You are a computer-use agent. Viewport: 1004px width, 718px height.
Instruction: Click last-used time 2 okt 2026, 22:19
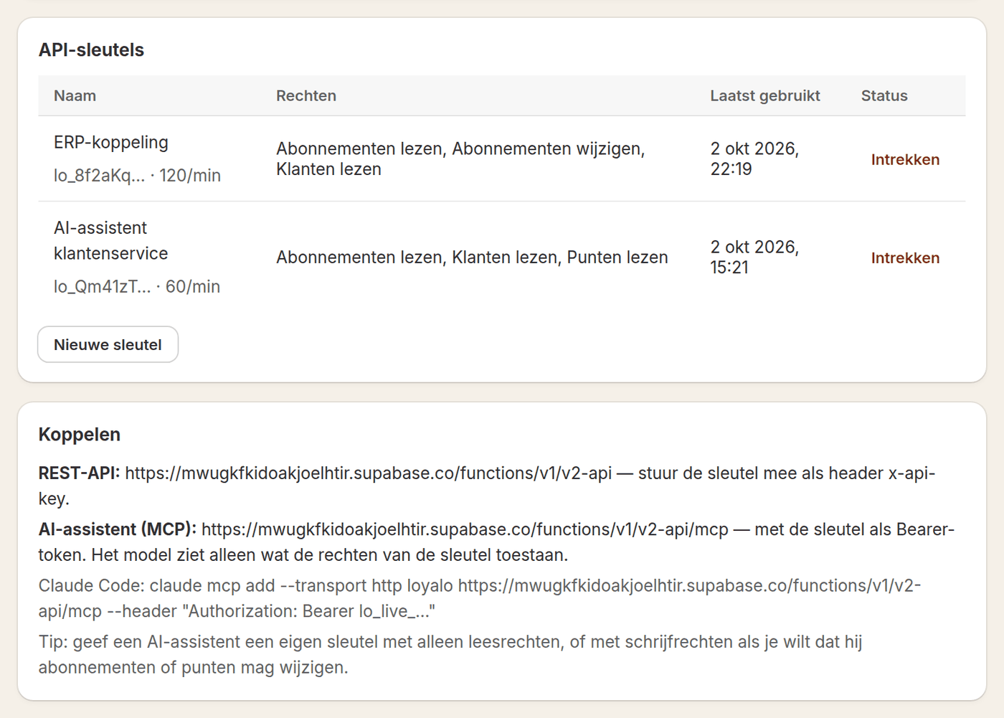pyautogui.click(x=754, y=159)
